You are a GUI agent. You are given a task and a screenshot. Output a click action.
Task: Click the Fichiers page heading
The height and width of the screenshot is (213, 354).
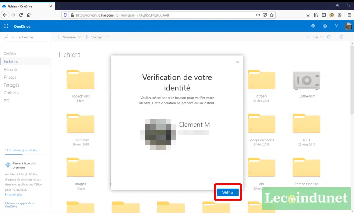click(x=69, y=54)
